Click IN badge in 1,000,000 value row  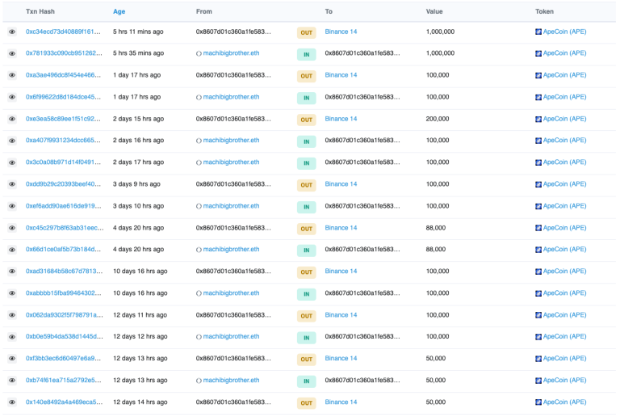306,54
